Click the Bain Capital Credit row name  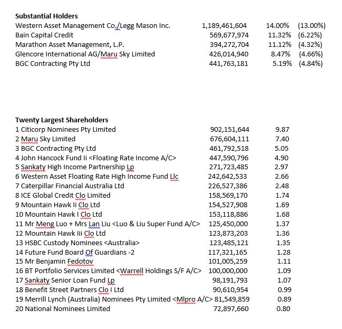point(44,35)
